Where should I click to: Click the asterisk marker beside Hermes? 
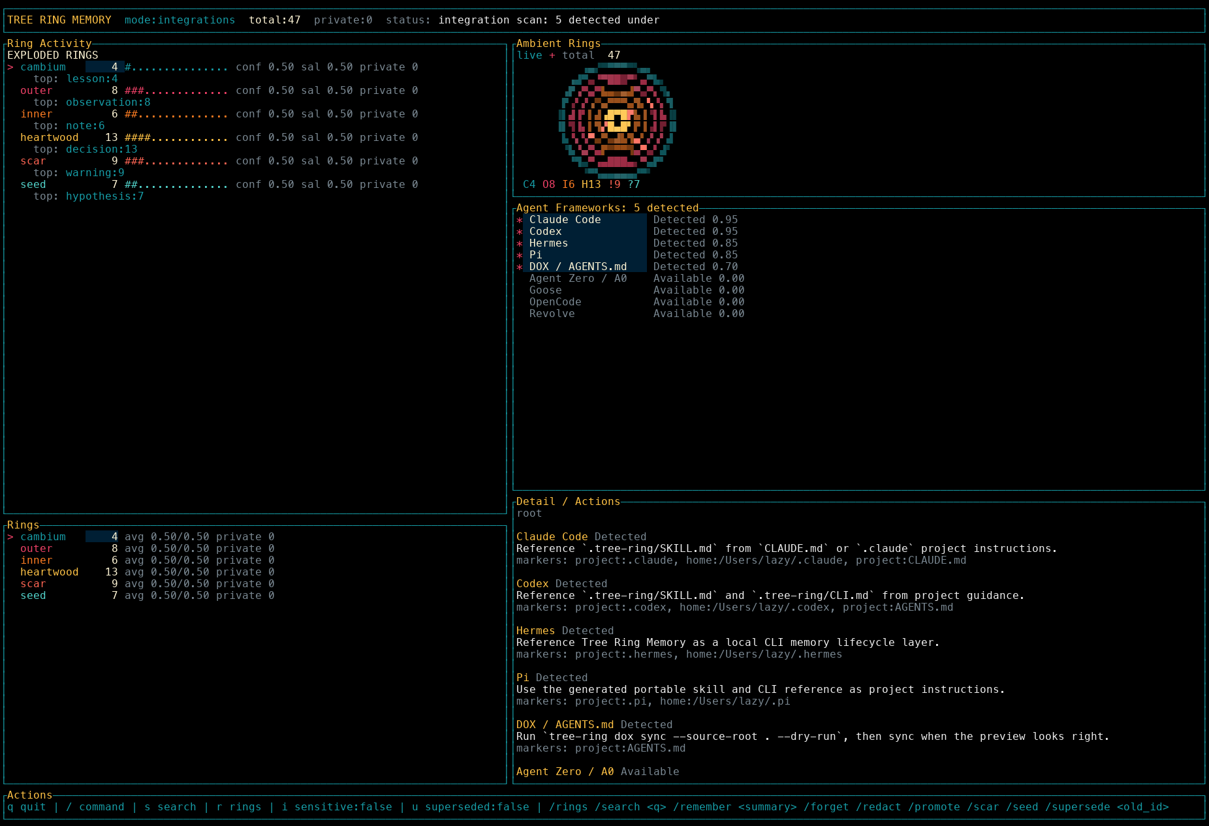tap(520, 244)
